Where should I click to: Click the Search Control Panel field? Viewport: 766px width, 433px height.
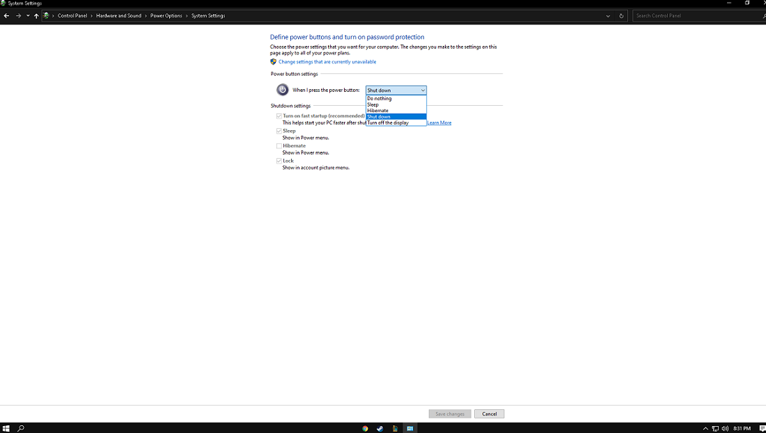tap(696, 15)
